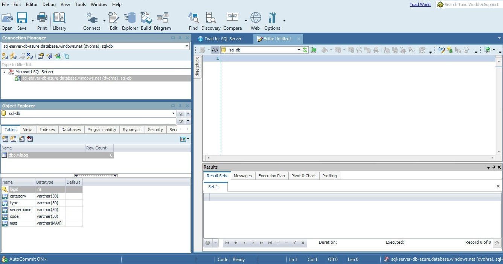Click the second filter funnel in Object Explorer
Image resolution: width=503 pixels, height=264 pixels.
click(181, 121)
